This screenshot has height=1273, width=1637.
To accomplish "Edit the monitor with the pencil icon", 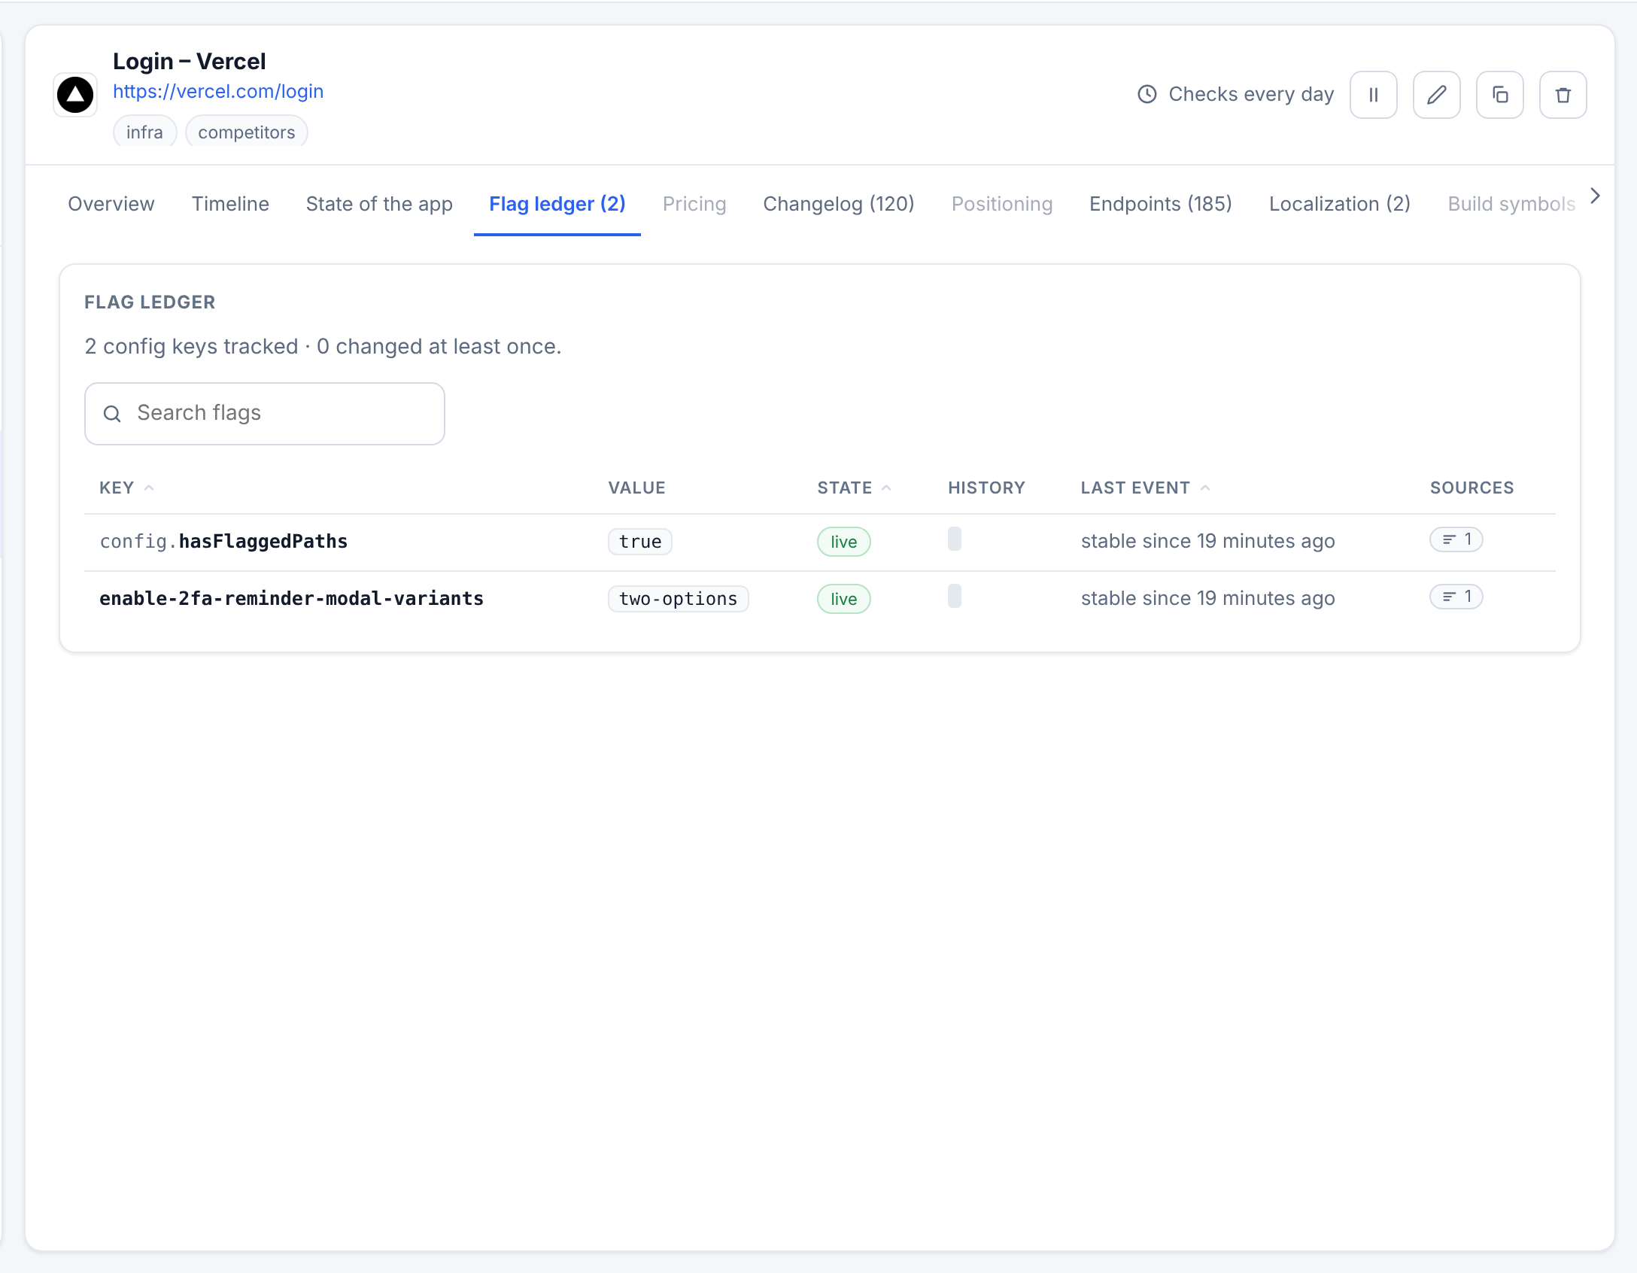I will coord(1436,95).
